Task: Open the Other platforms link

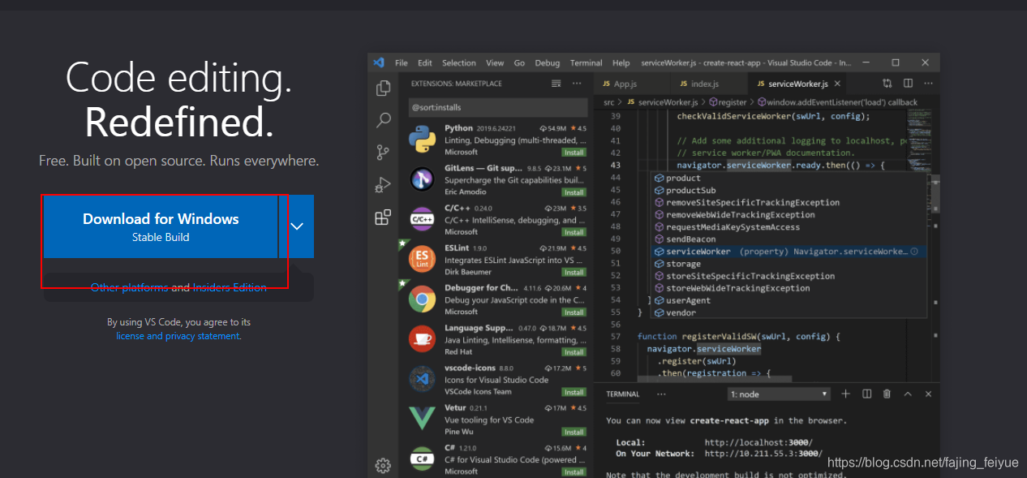Action: point(130,287)
